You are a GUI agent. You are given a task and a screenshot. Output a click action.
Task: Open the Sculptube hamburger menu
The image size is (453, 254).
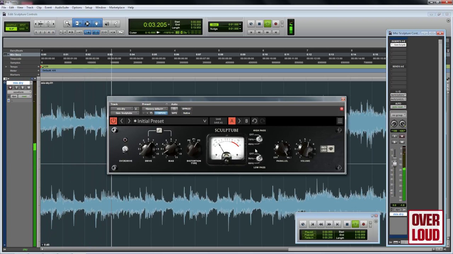click(340, 121)
